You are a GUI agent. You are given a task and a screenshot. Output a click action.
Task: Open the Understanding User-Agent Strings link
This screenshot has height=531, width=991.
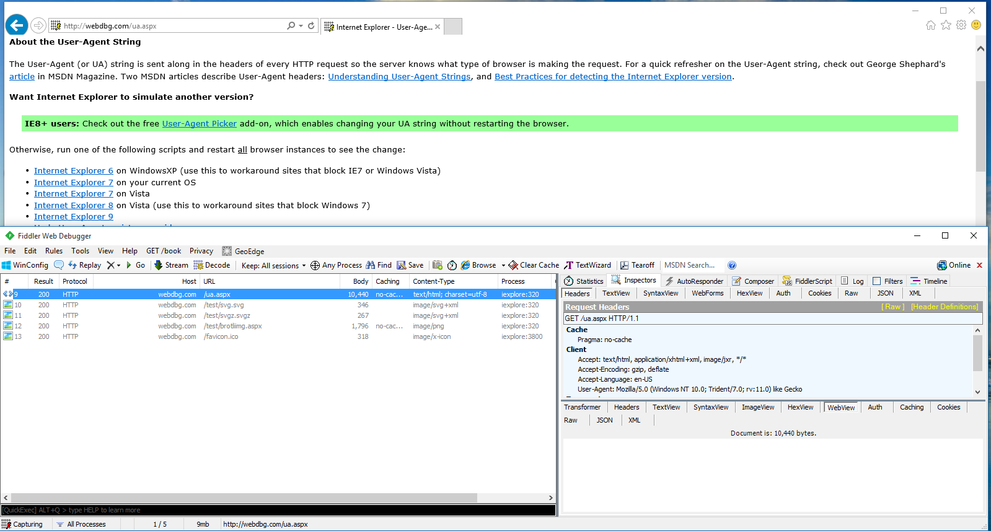point(400,76)
